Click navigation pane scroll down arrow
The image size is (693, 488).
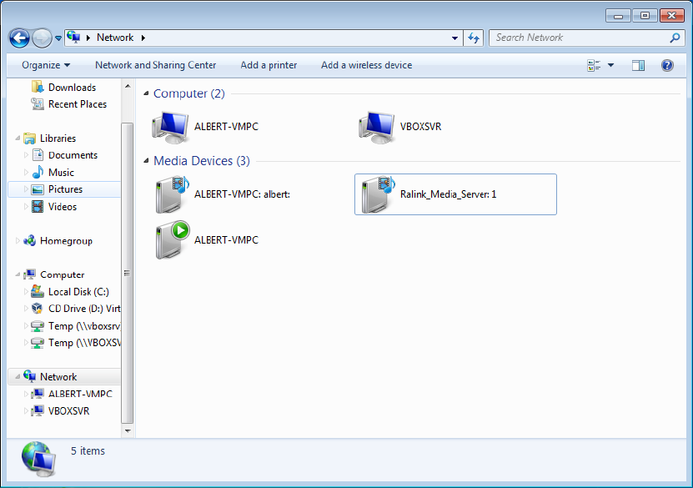click(128, 430)
